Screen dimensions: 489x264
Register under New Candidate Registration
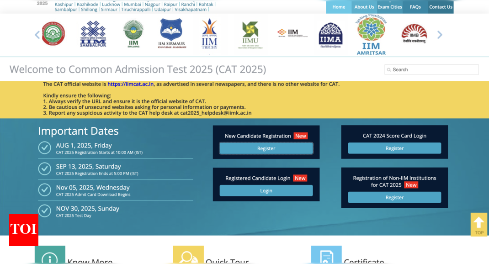(x=266, y=148)
